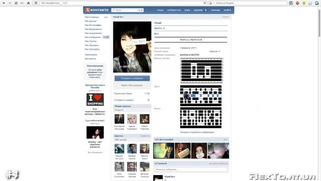Screen dimensions: 321x181
Task: Click the browser address bar
Action: (121, 3)
